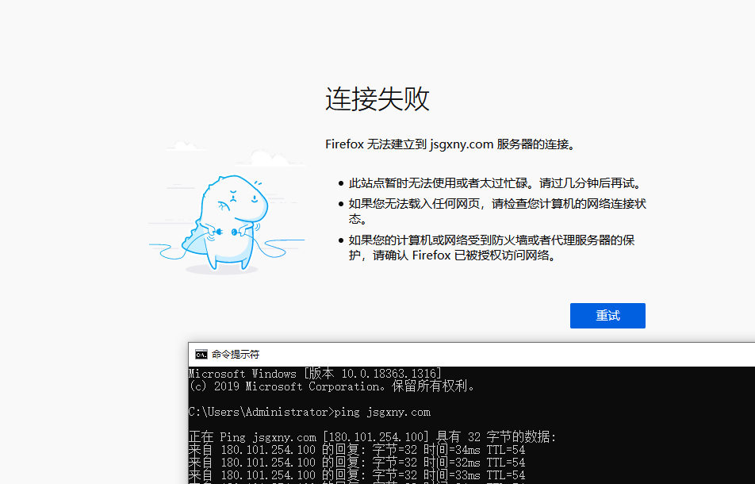Image resolution: width=755 pixels, height=484 pixels.
Task: Click the Microsoft Windows version line in cmd
Action: point(315,374)
